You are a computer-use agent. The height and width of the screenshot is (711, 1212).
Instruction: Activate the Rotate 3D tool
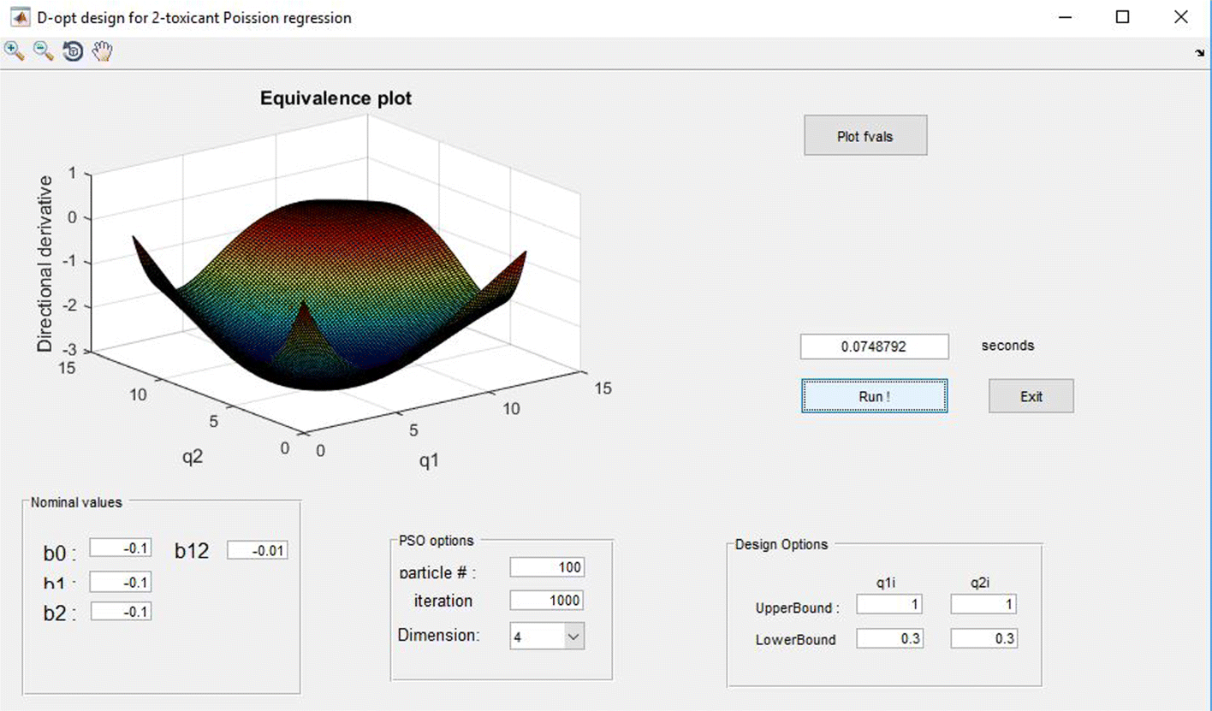[x=72, y=51]
